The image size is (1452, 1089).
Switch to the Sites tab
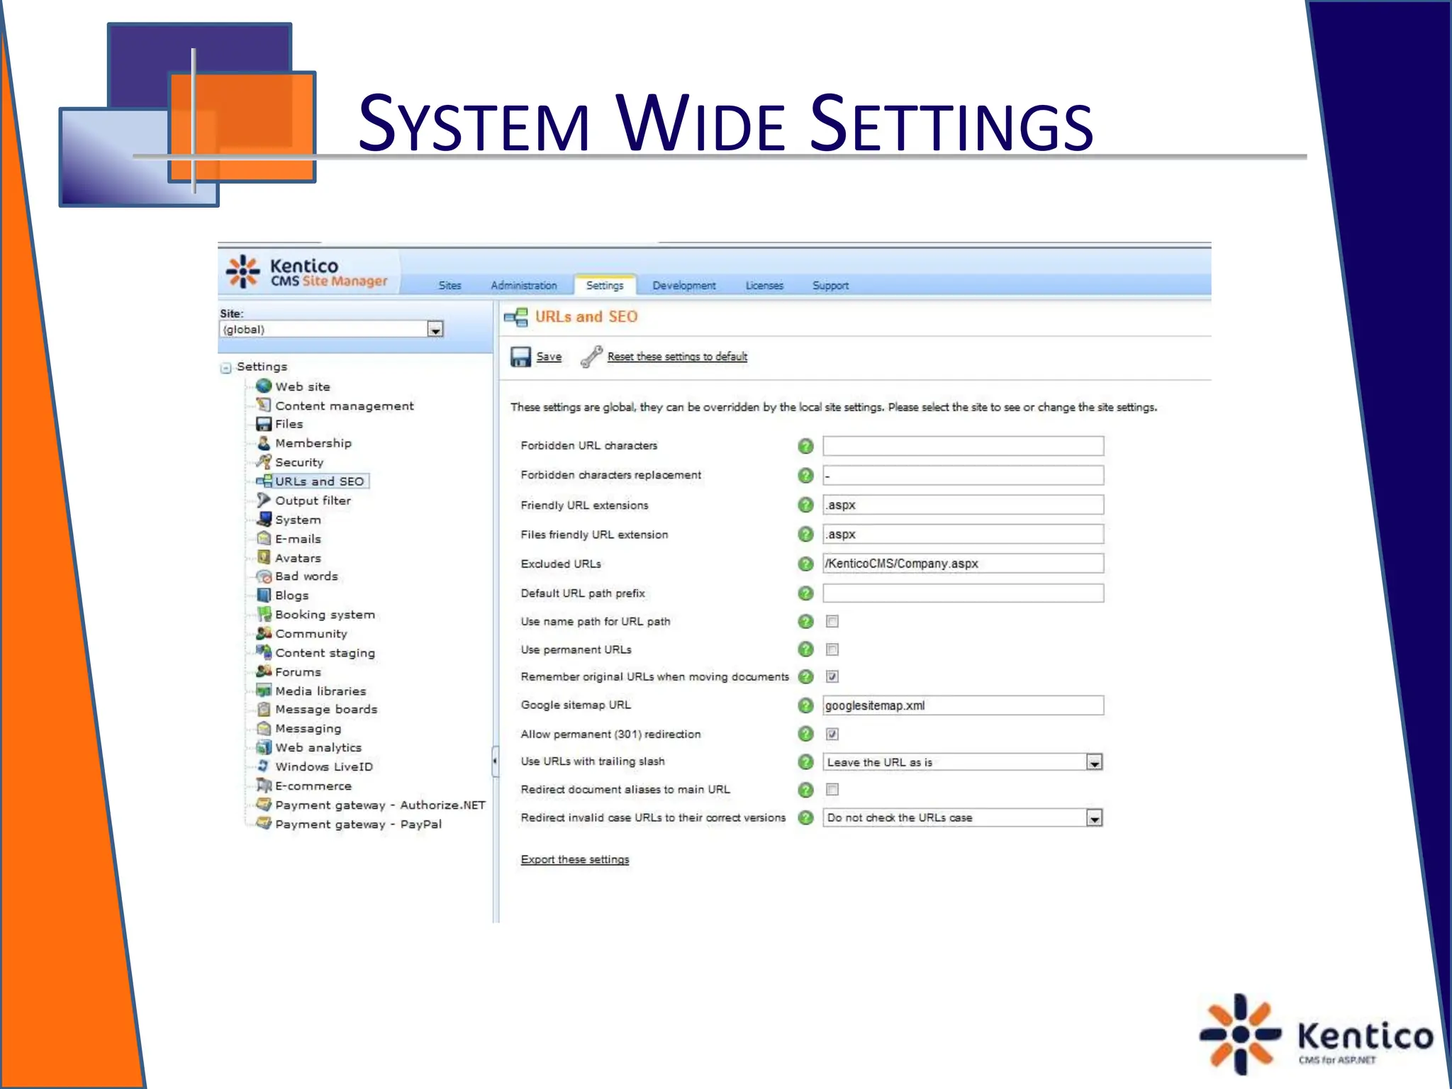pos(450,285)
